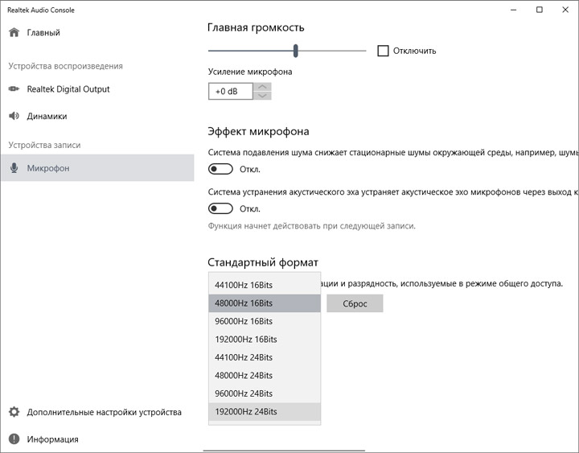Choose 44100Hz 16Bits from the format list
579x453 pixels.
point(244,285)
